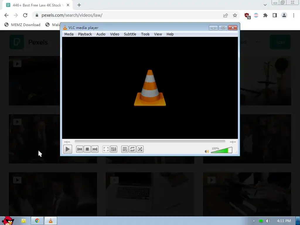Open the bottom-right Pexels video thumbnail
Screen dimensions: 300x225
[247, 194]
